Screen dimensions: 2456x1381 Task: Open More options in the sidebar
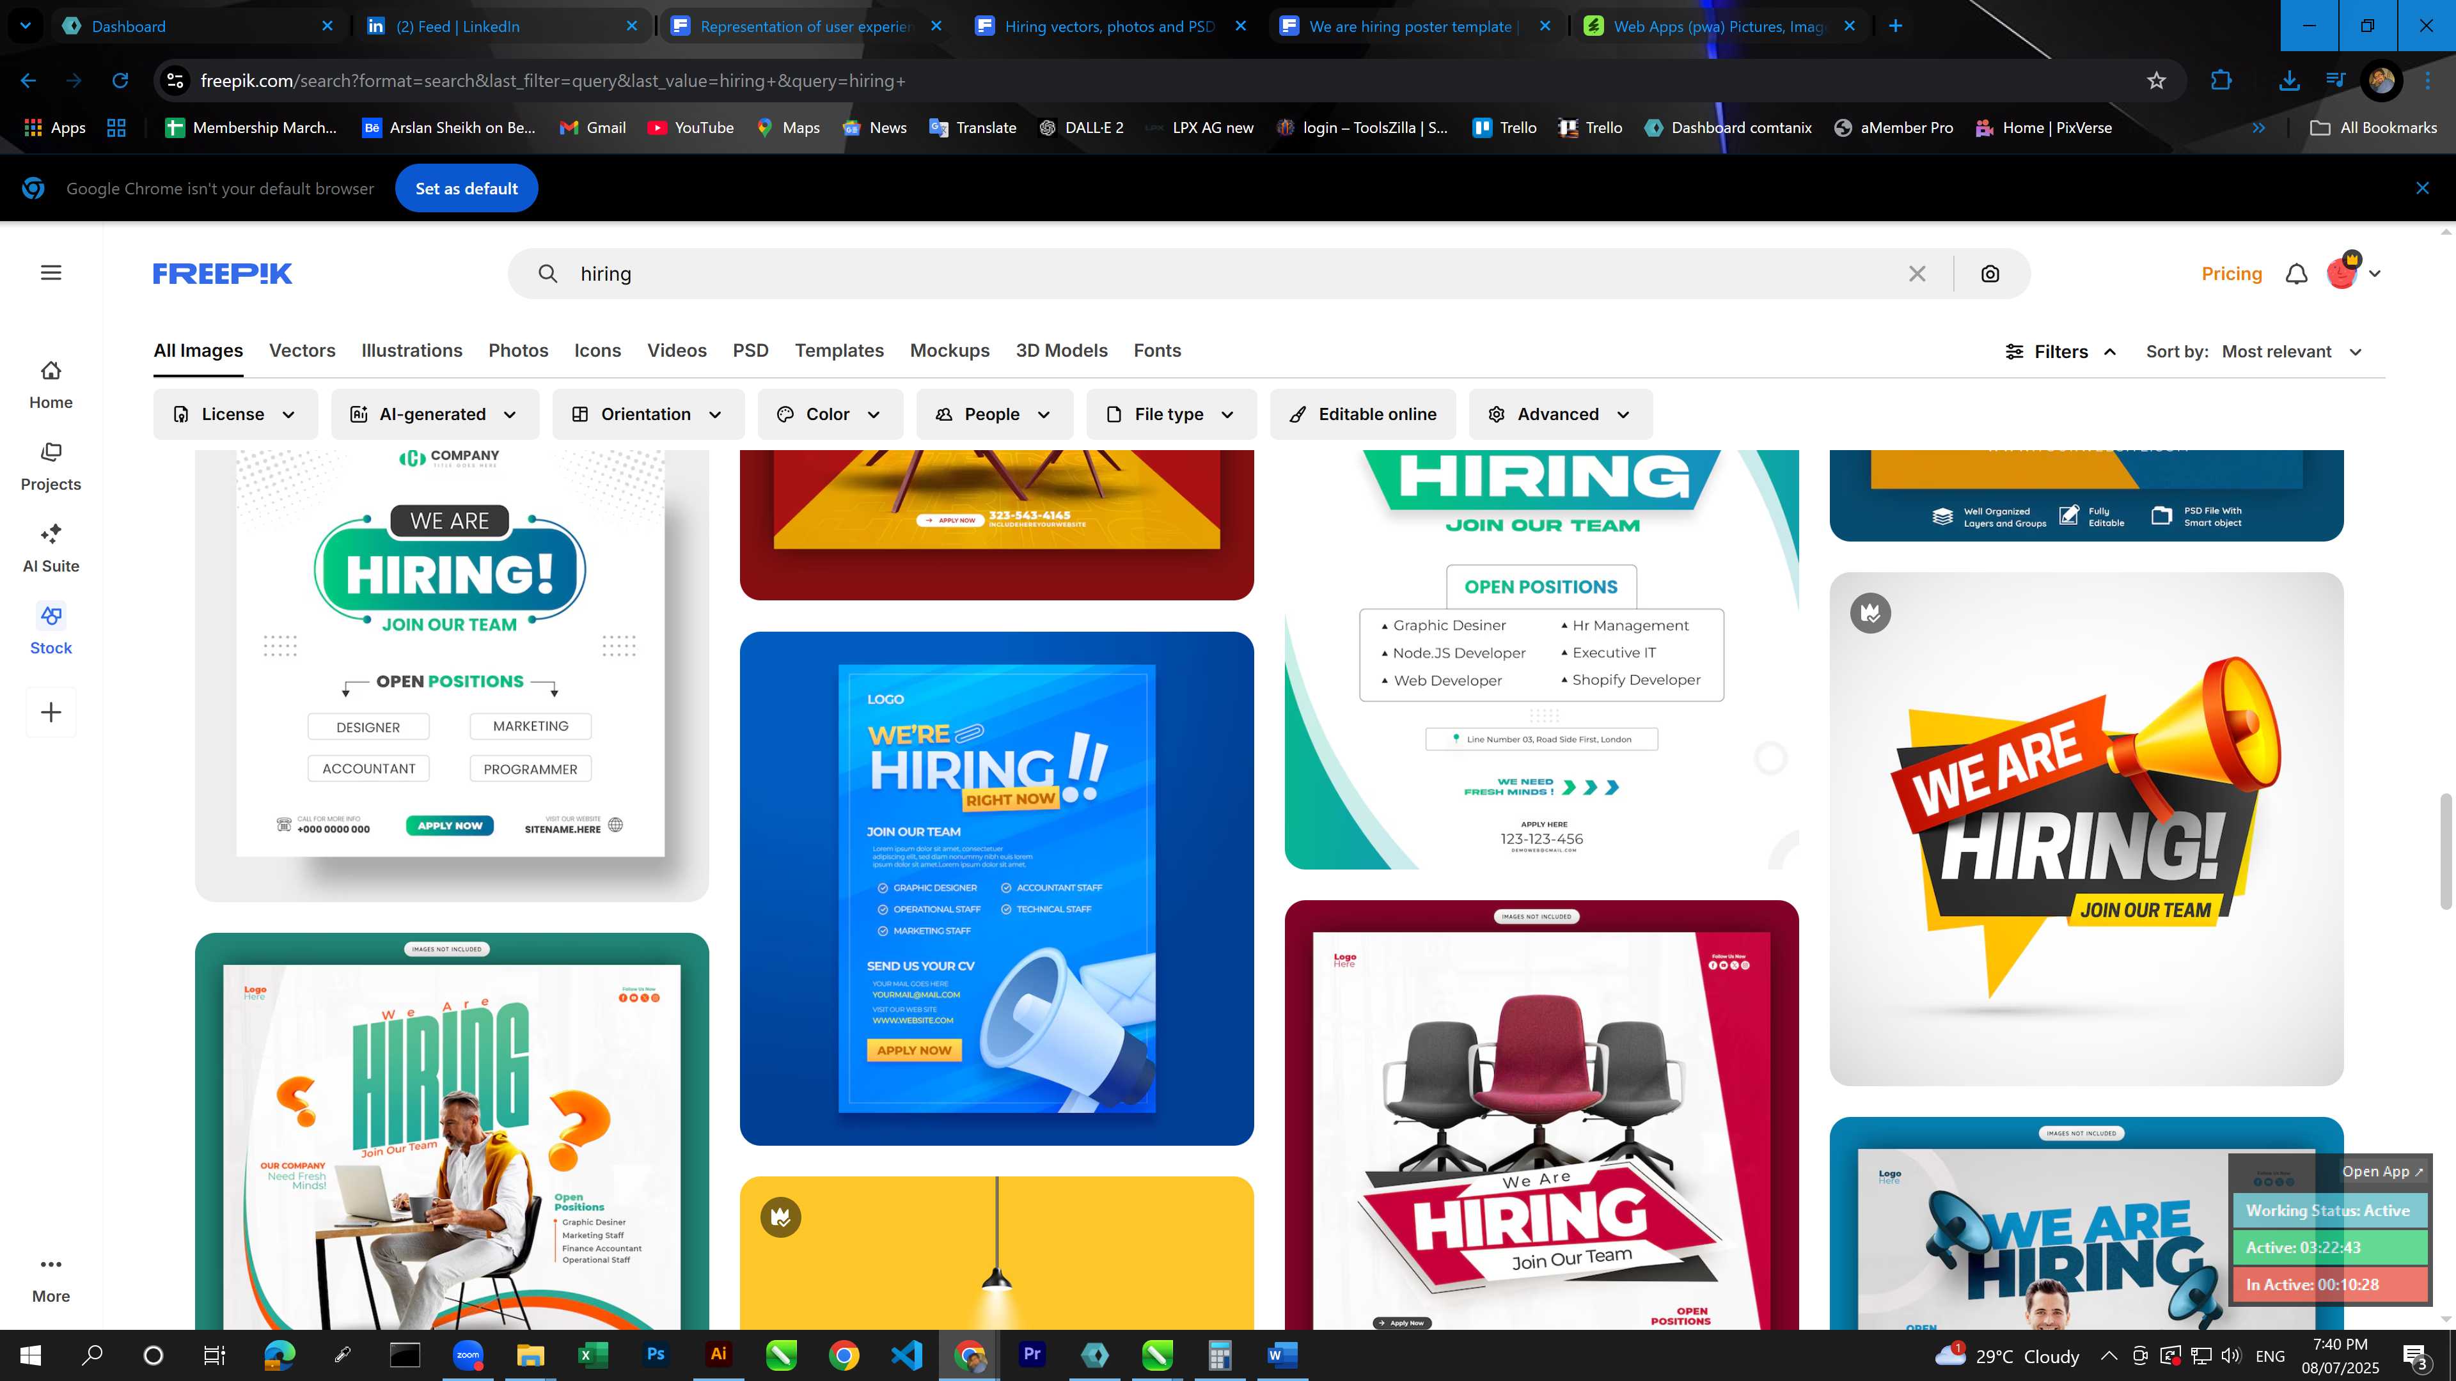pyautogui.click(x=51, y=1279)
